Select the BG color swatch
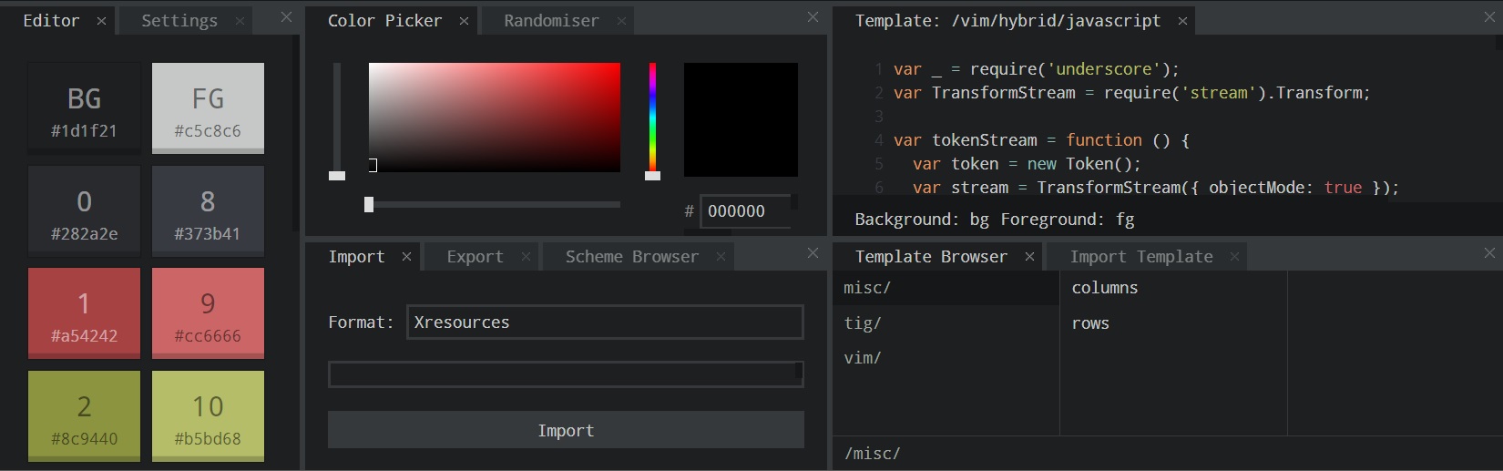This screenshot has height=471, width=1503. pyautogui.click(x=84, y=108)
